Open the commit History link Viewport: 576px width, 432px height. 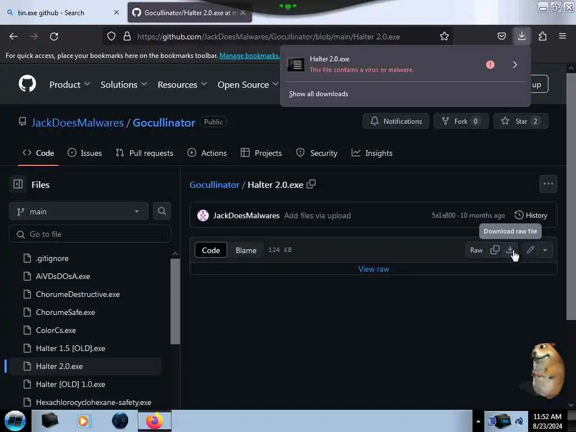[531, 215]
